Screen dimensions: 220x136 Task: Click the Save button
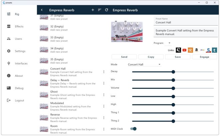pyautogui.click(x=178, y=57)
